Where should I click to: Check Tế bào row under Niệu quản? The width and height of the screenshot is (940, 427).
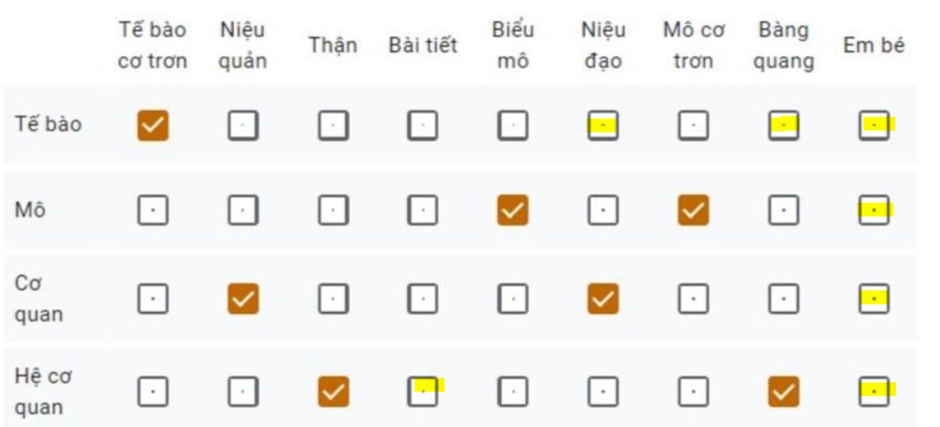[242, 125]
